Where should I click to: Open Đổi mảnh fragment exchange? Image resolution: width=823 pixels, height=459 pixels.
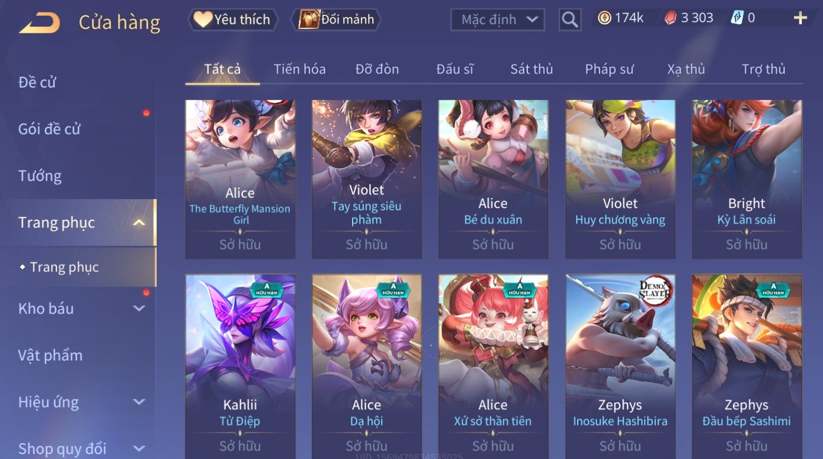(336, 20)
